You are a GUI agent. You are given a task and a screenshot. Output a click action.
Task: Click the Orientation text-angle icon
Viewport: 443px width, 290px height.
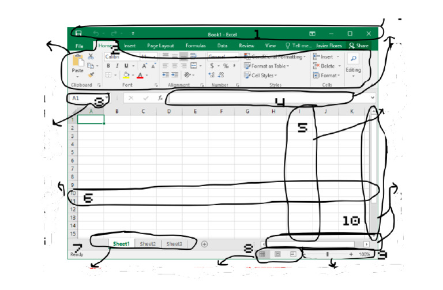point(187,75)
